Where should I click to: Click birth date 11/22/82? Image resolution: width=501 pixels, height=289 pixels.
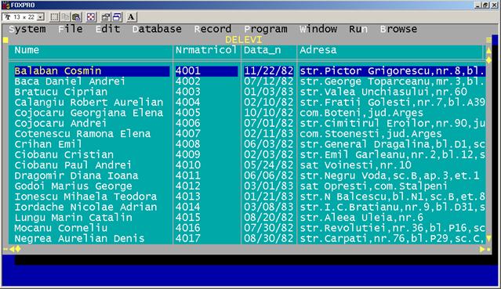[269, 71]
